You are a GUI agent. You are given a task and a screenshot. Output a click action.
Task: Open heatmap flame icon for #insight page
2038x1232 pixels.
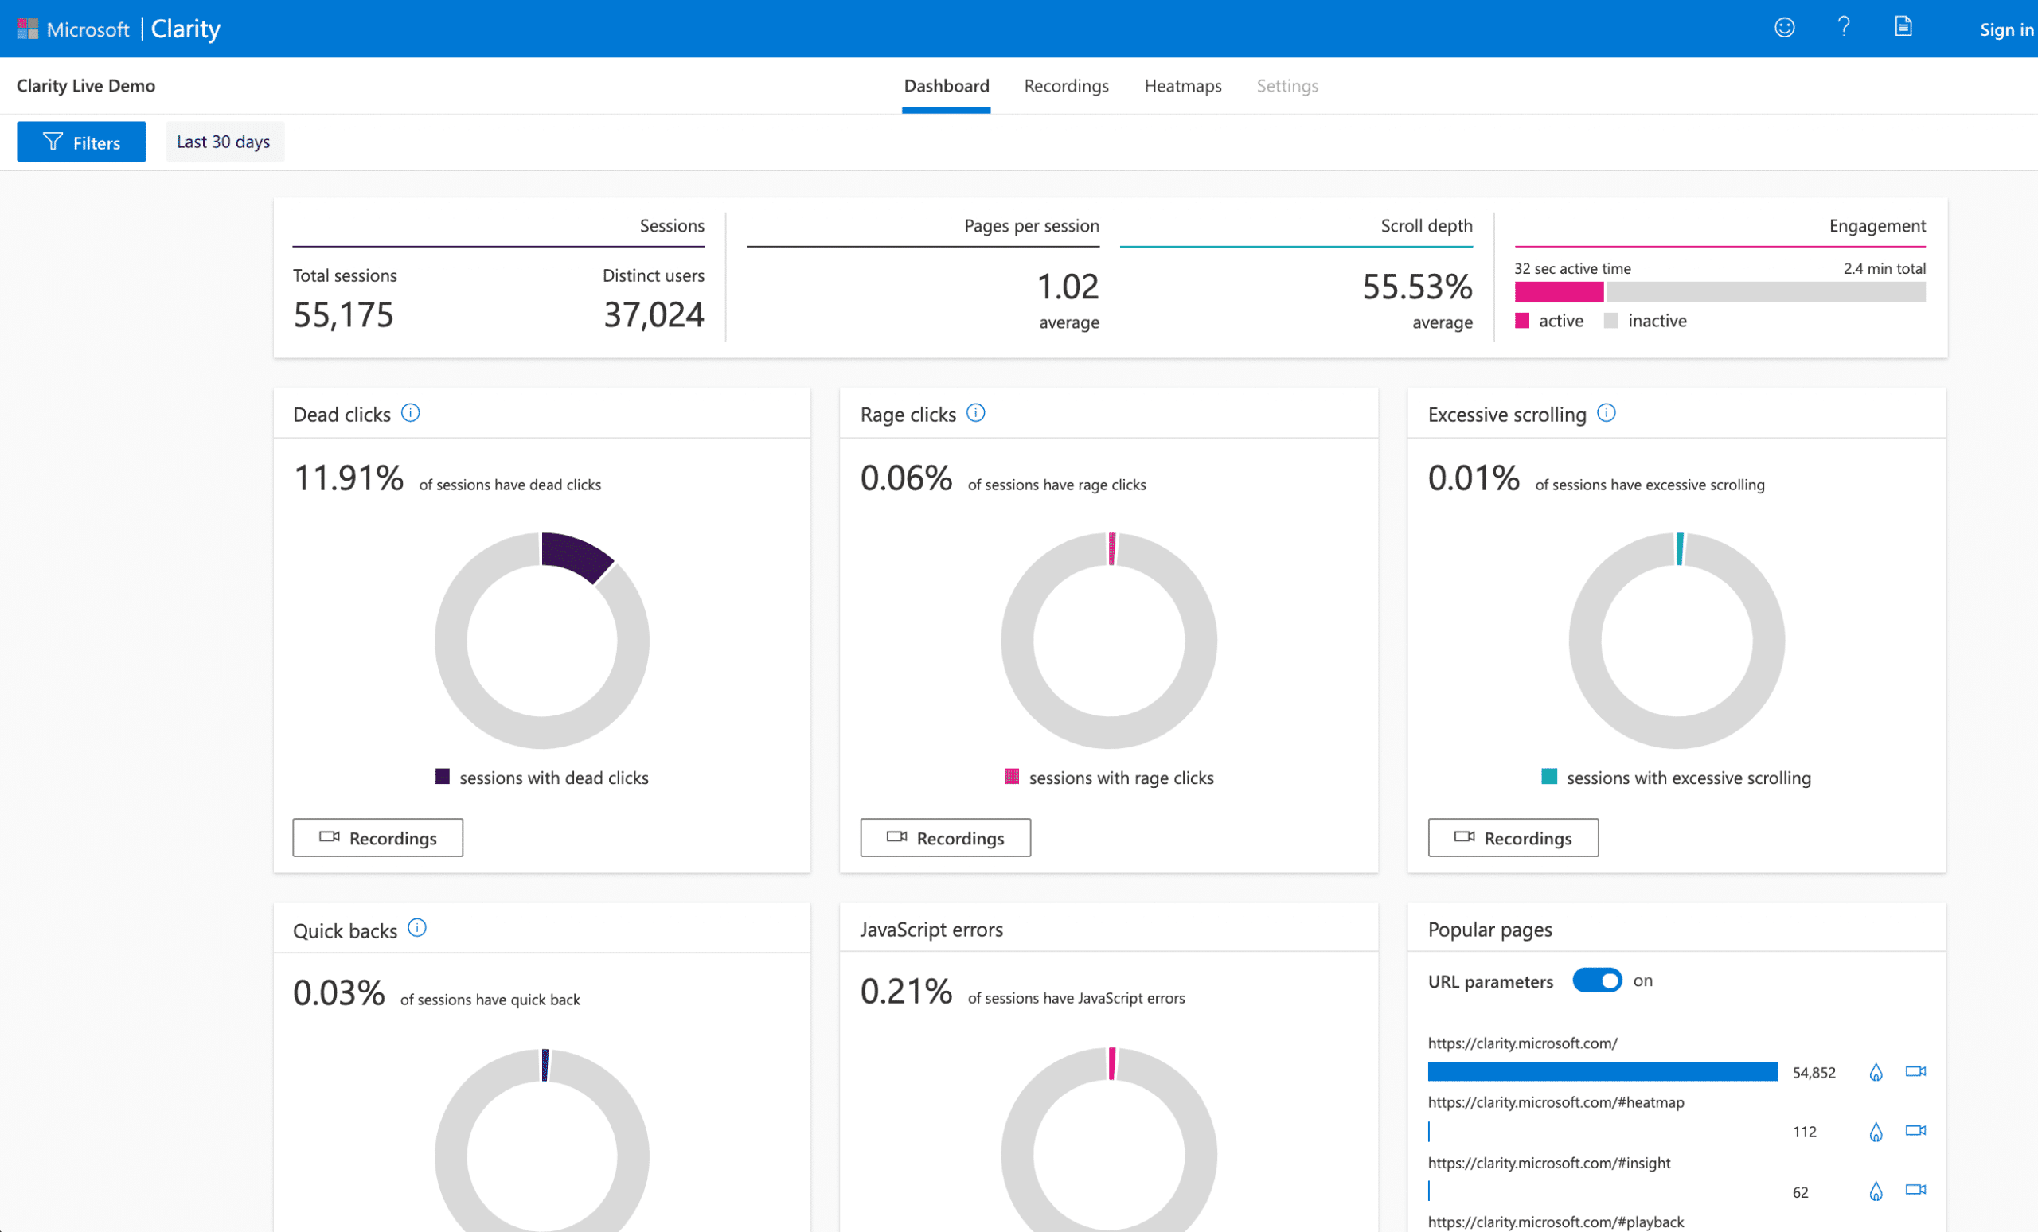pyautogui.click(x=1875, y=1191)
